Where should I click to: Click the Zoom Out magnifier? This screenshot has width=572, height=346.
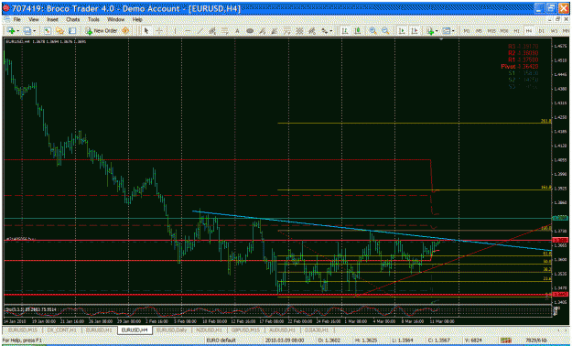click(385, 31)
